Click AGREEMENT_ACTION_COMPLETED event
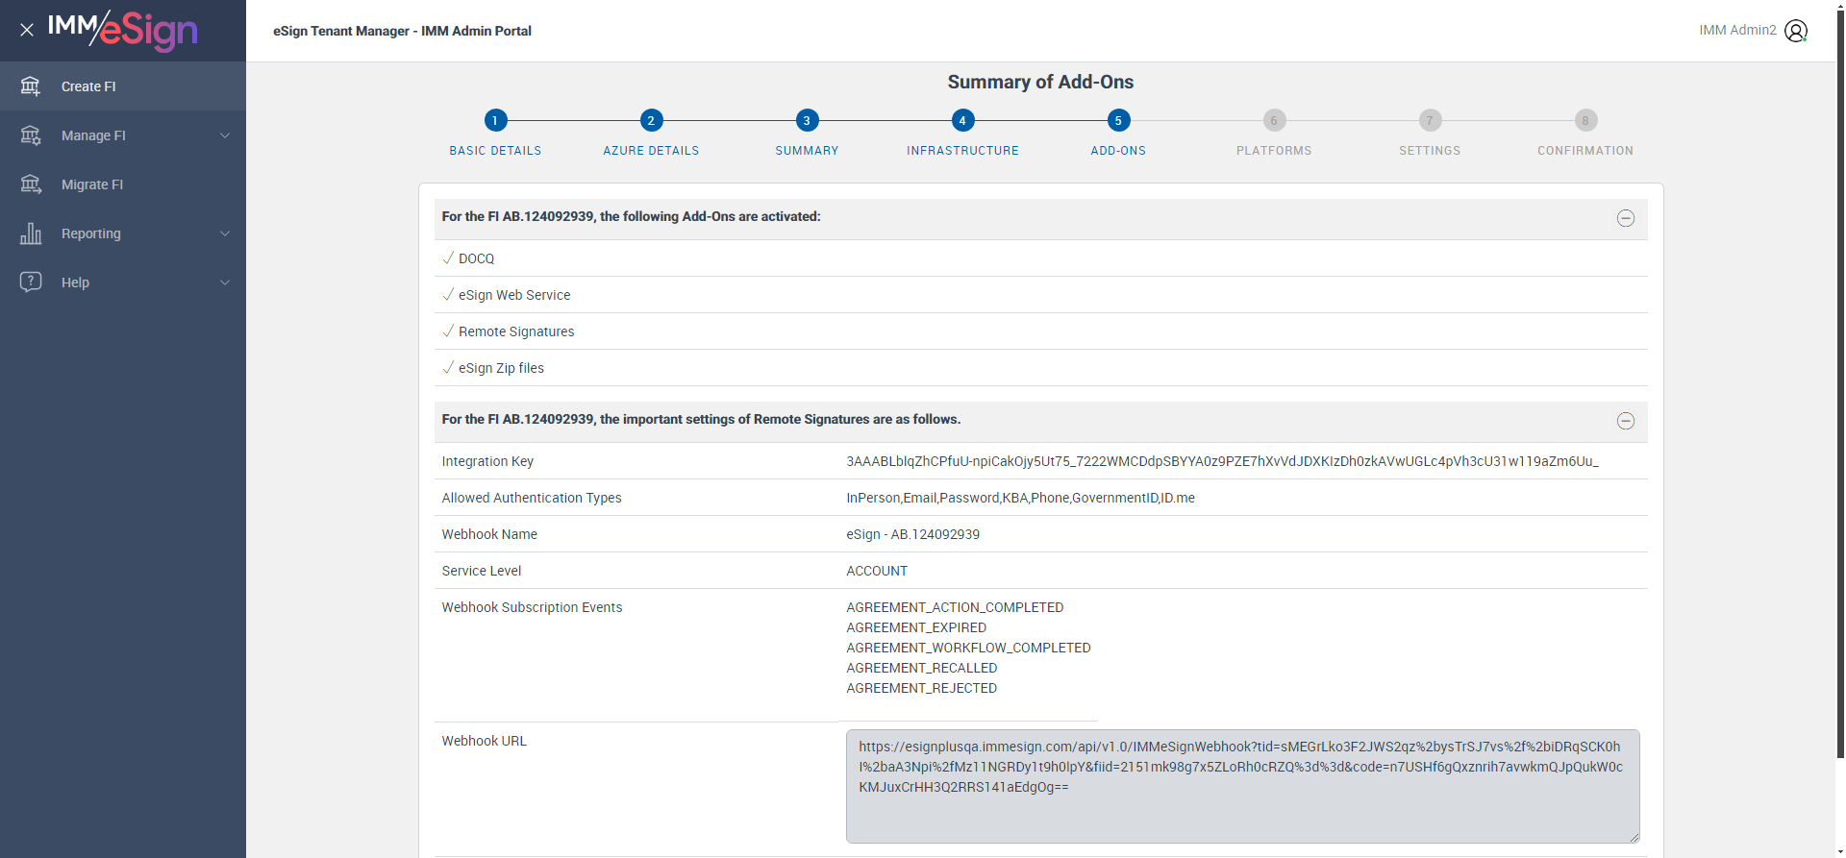This screenshot has width=1846, height=858. [x=955, y=607]
